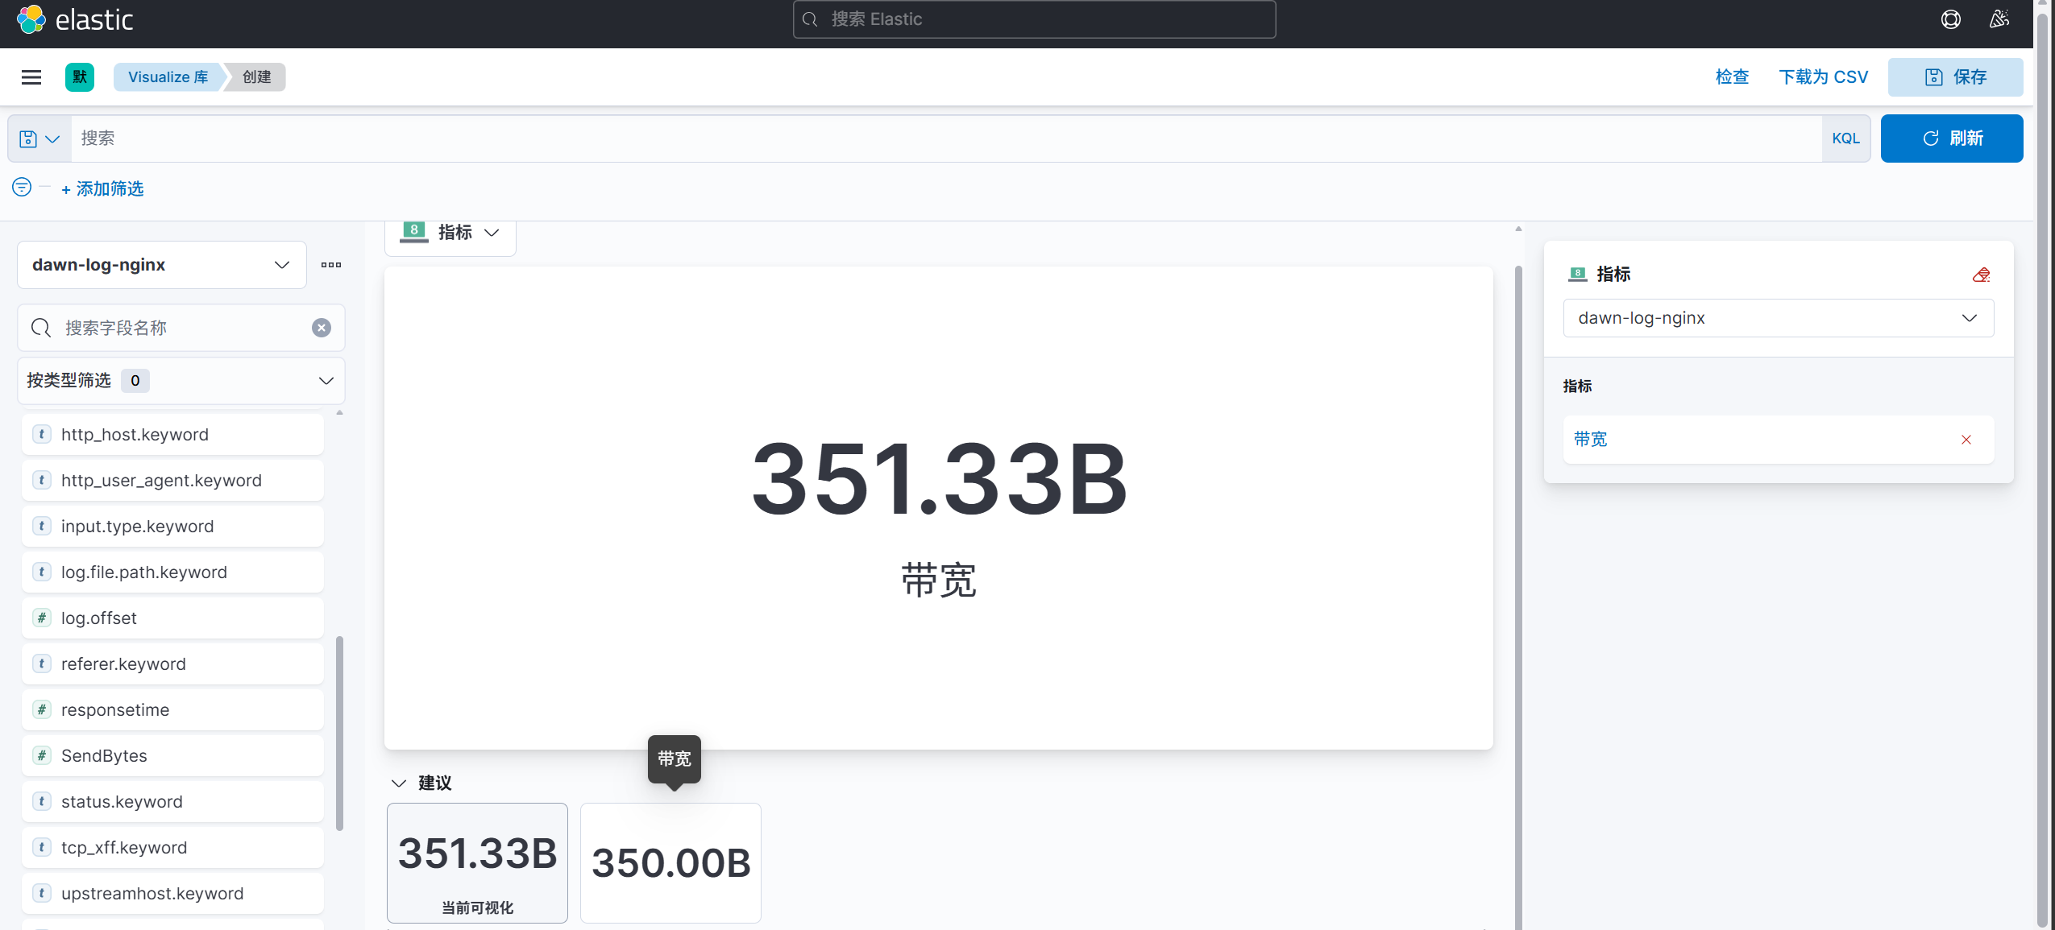Click the filter options circle icon

click(x=22, y=187)
